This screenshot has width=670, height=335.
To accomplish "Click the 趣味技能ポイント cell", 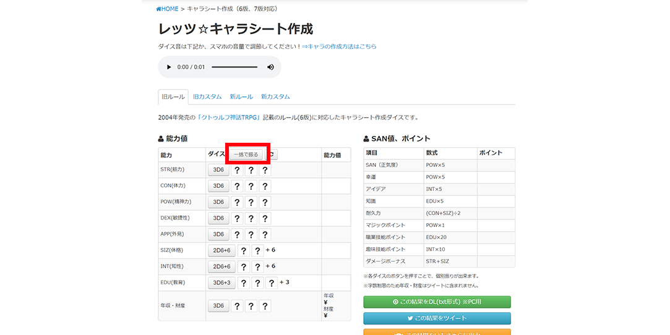I will [x=393, y=249].
